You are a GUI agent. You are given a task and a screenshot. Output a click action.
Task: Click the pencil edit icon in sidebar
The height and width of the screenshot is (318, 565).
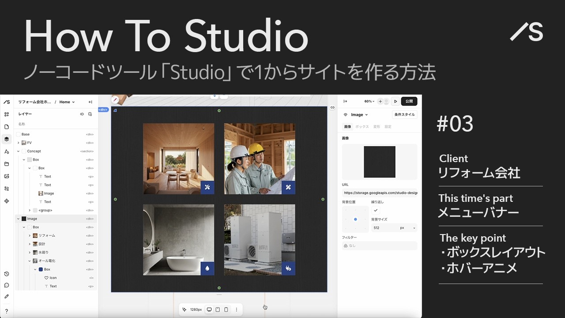[7, 296]
